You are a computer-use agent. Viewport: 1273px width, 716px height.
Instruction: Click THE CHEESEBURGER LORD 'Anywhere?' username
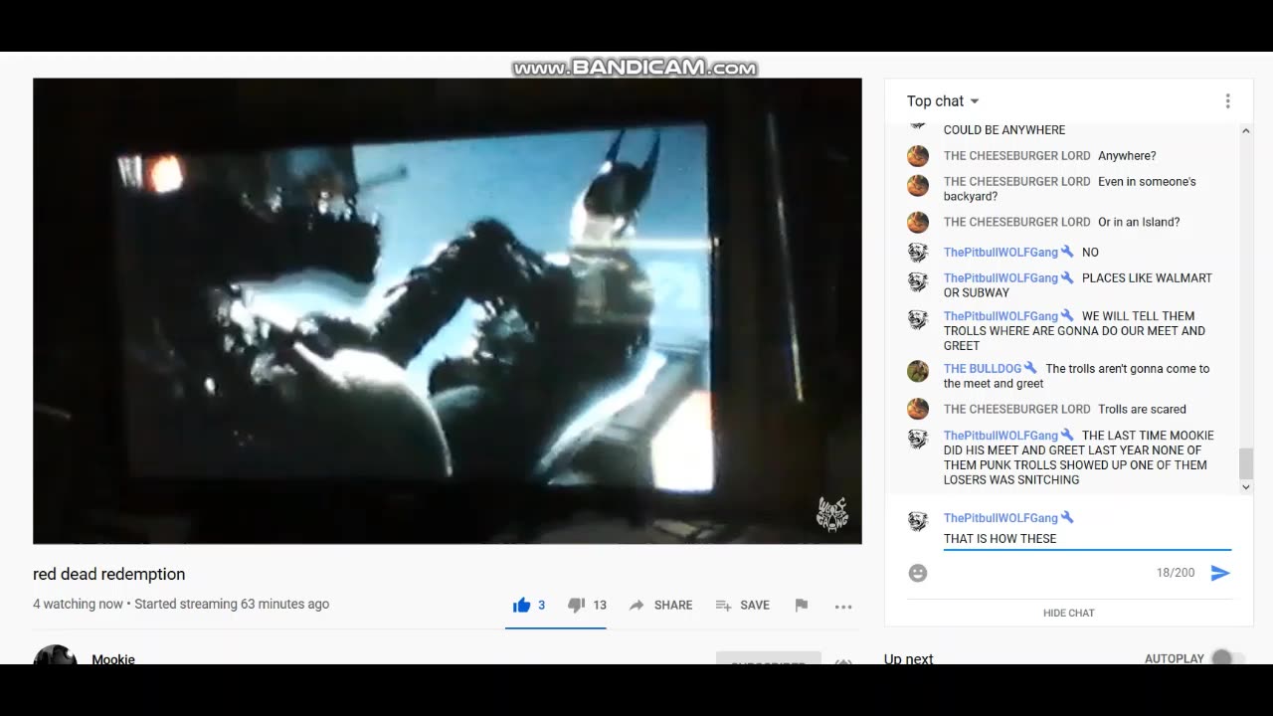tap(1017, 156)
